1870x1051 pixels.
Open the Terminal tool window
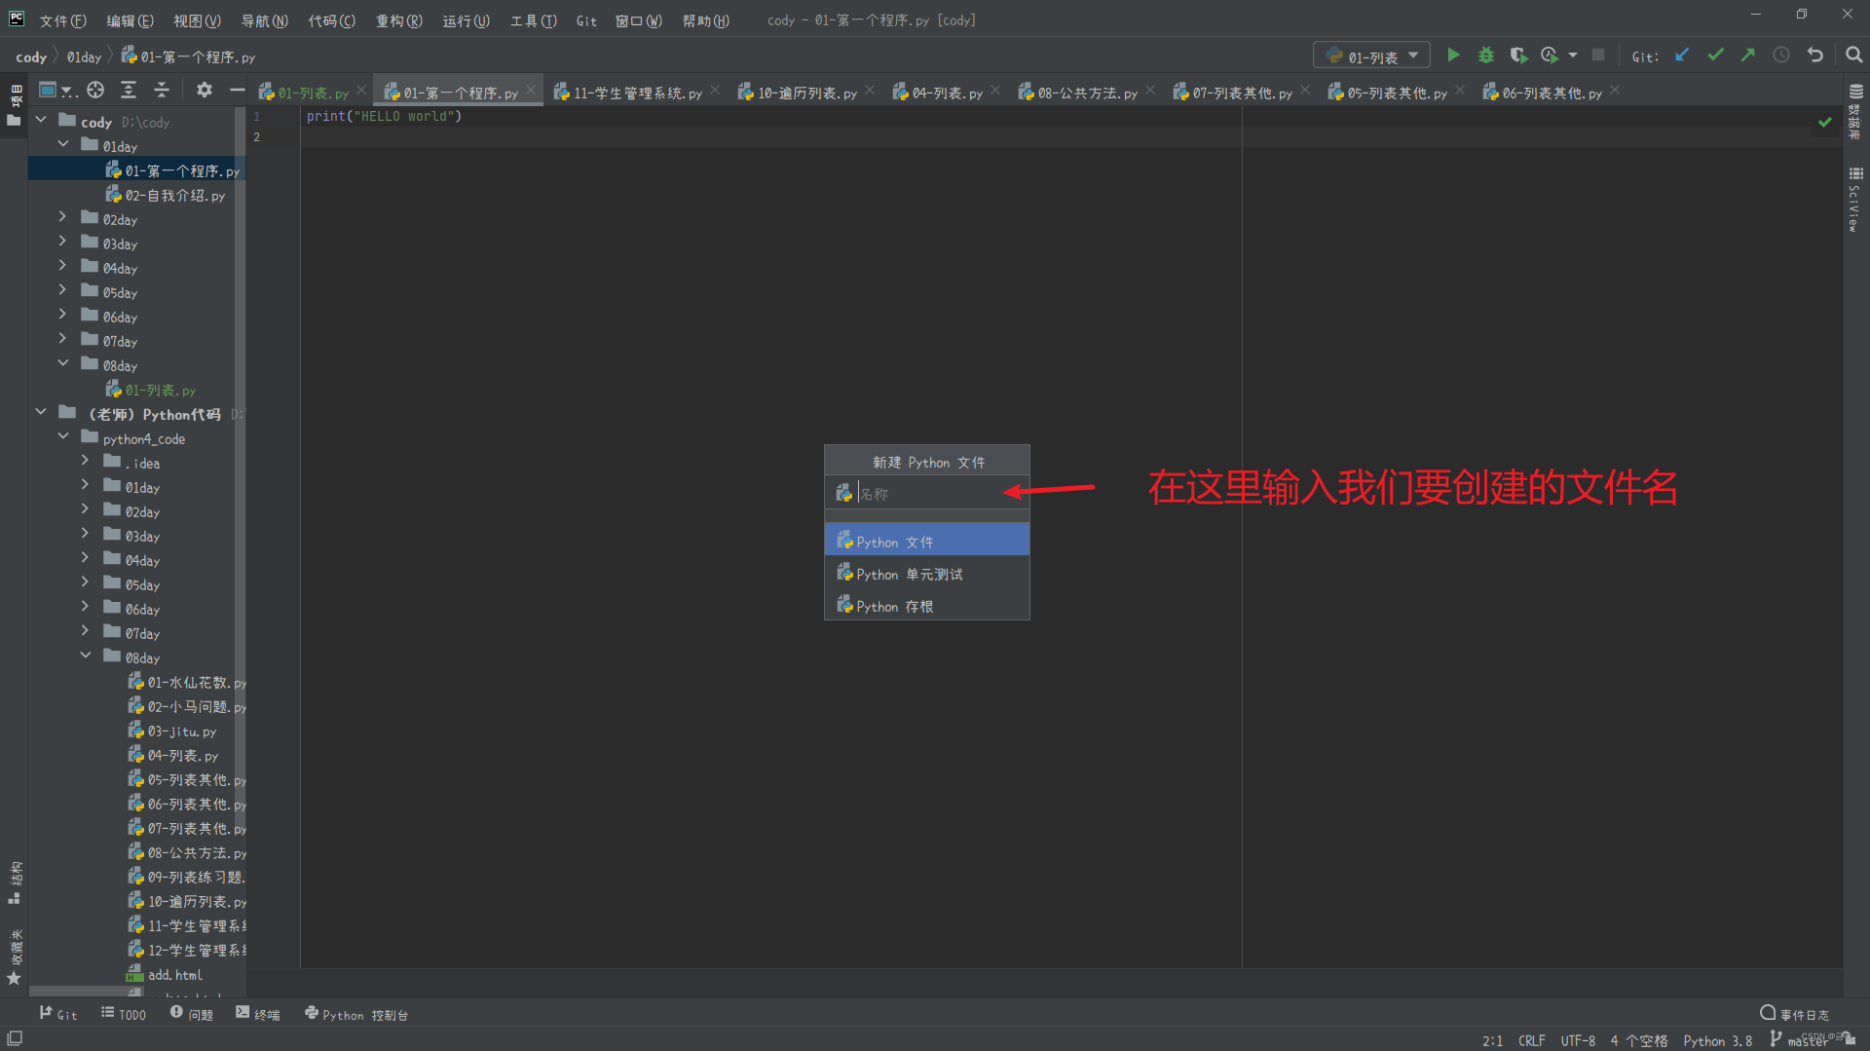pyautogui.click(x=257, y=1014)
